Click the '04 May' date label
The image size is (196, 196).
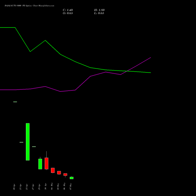point(52,186)
